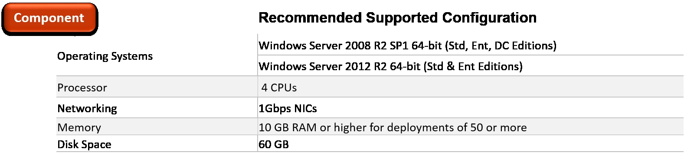
Task: Click the 'Std & Ent Editions' text
Action: click(x=473, y=66)
